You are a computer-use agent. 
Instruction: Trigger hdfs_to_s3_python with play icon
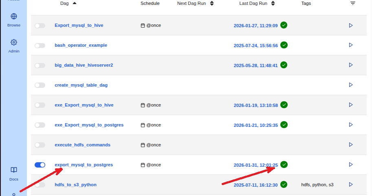[x=350, y=184]
